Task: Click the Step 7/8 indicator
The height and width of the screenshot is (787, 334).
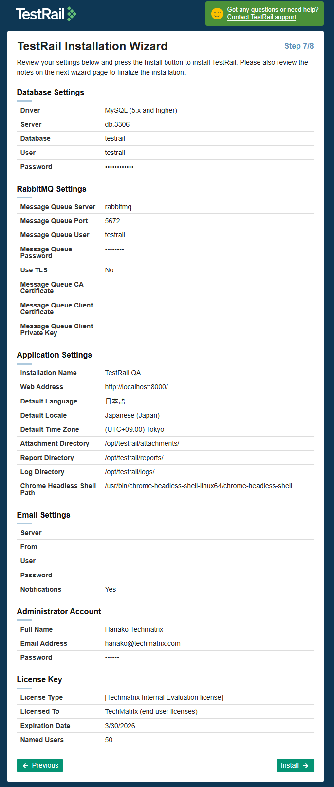Action: point(299,46)
